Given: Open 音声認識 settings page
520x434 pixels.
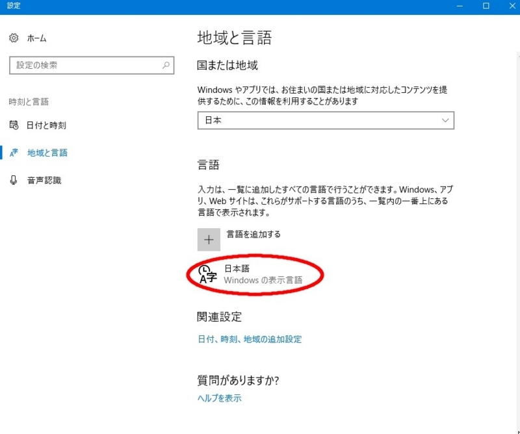Looking at the screenshot, I should click(x=44, y=181).
